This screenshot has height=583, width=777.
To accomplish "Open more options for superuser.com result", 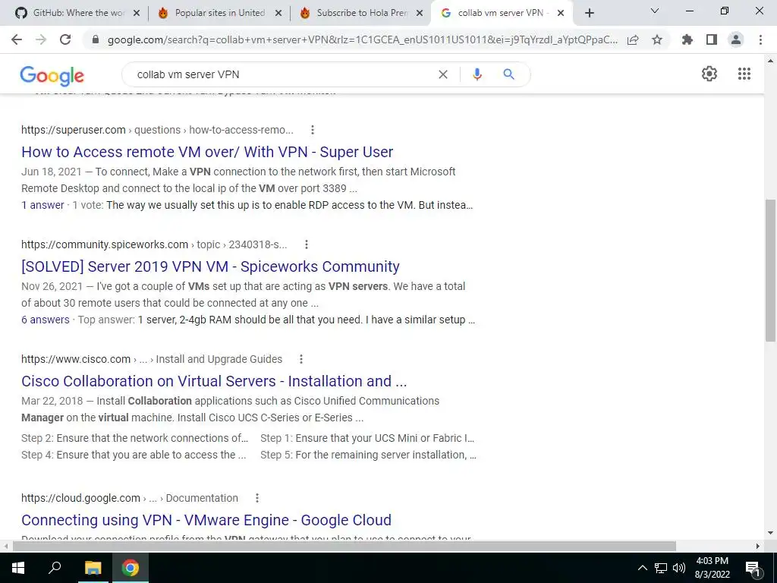I will point(312,130).
